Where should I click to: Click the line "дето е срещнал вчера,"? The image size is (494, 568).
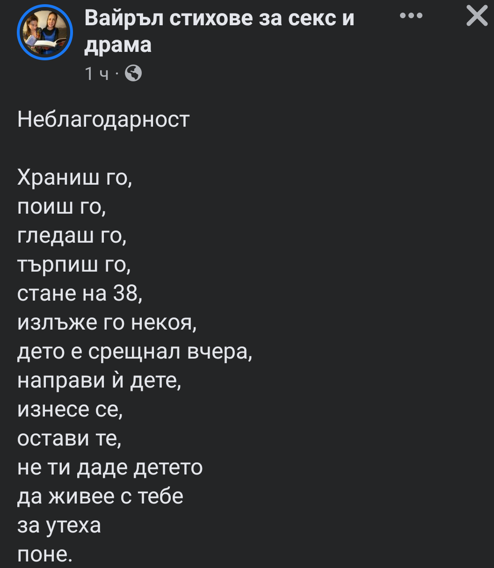coord(135,351)
